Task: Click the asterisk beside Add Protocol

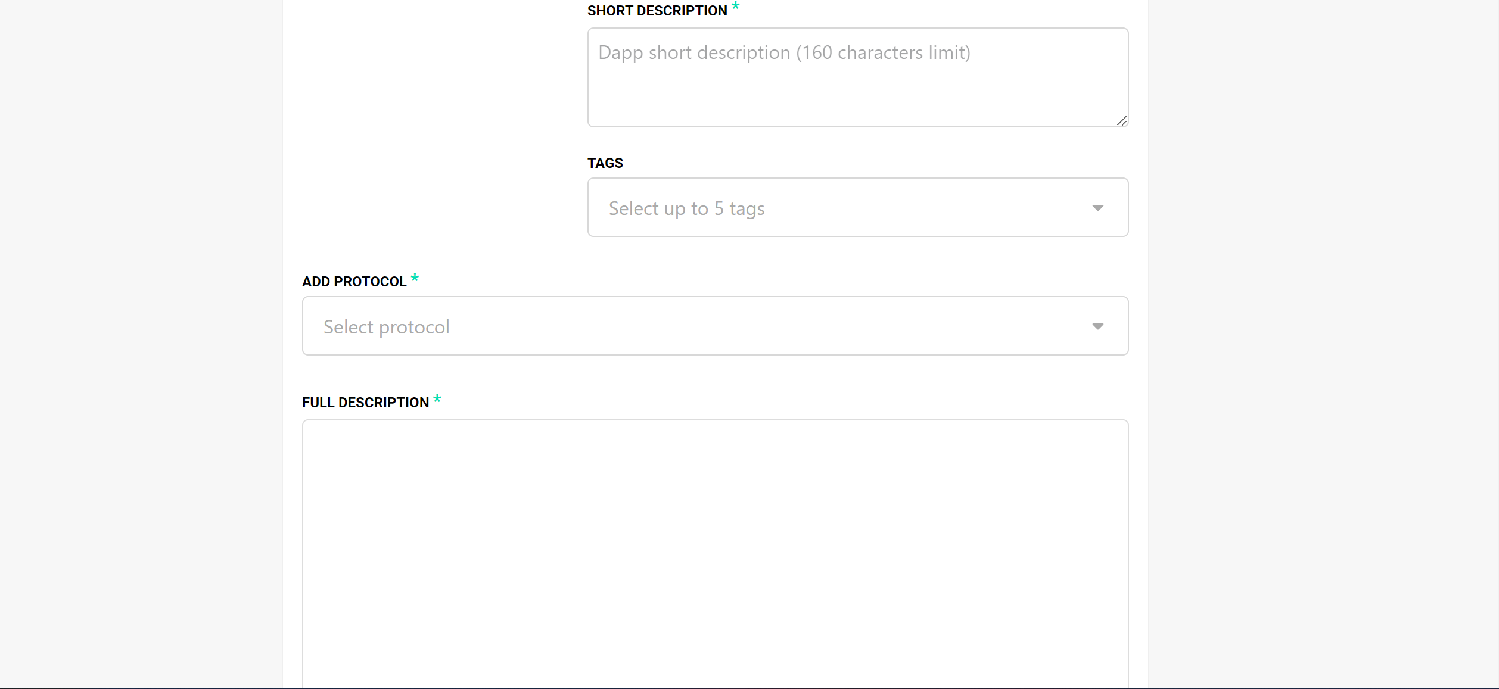Action: (415, 278)
